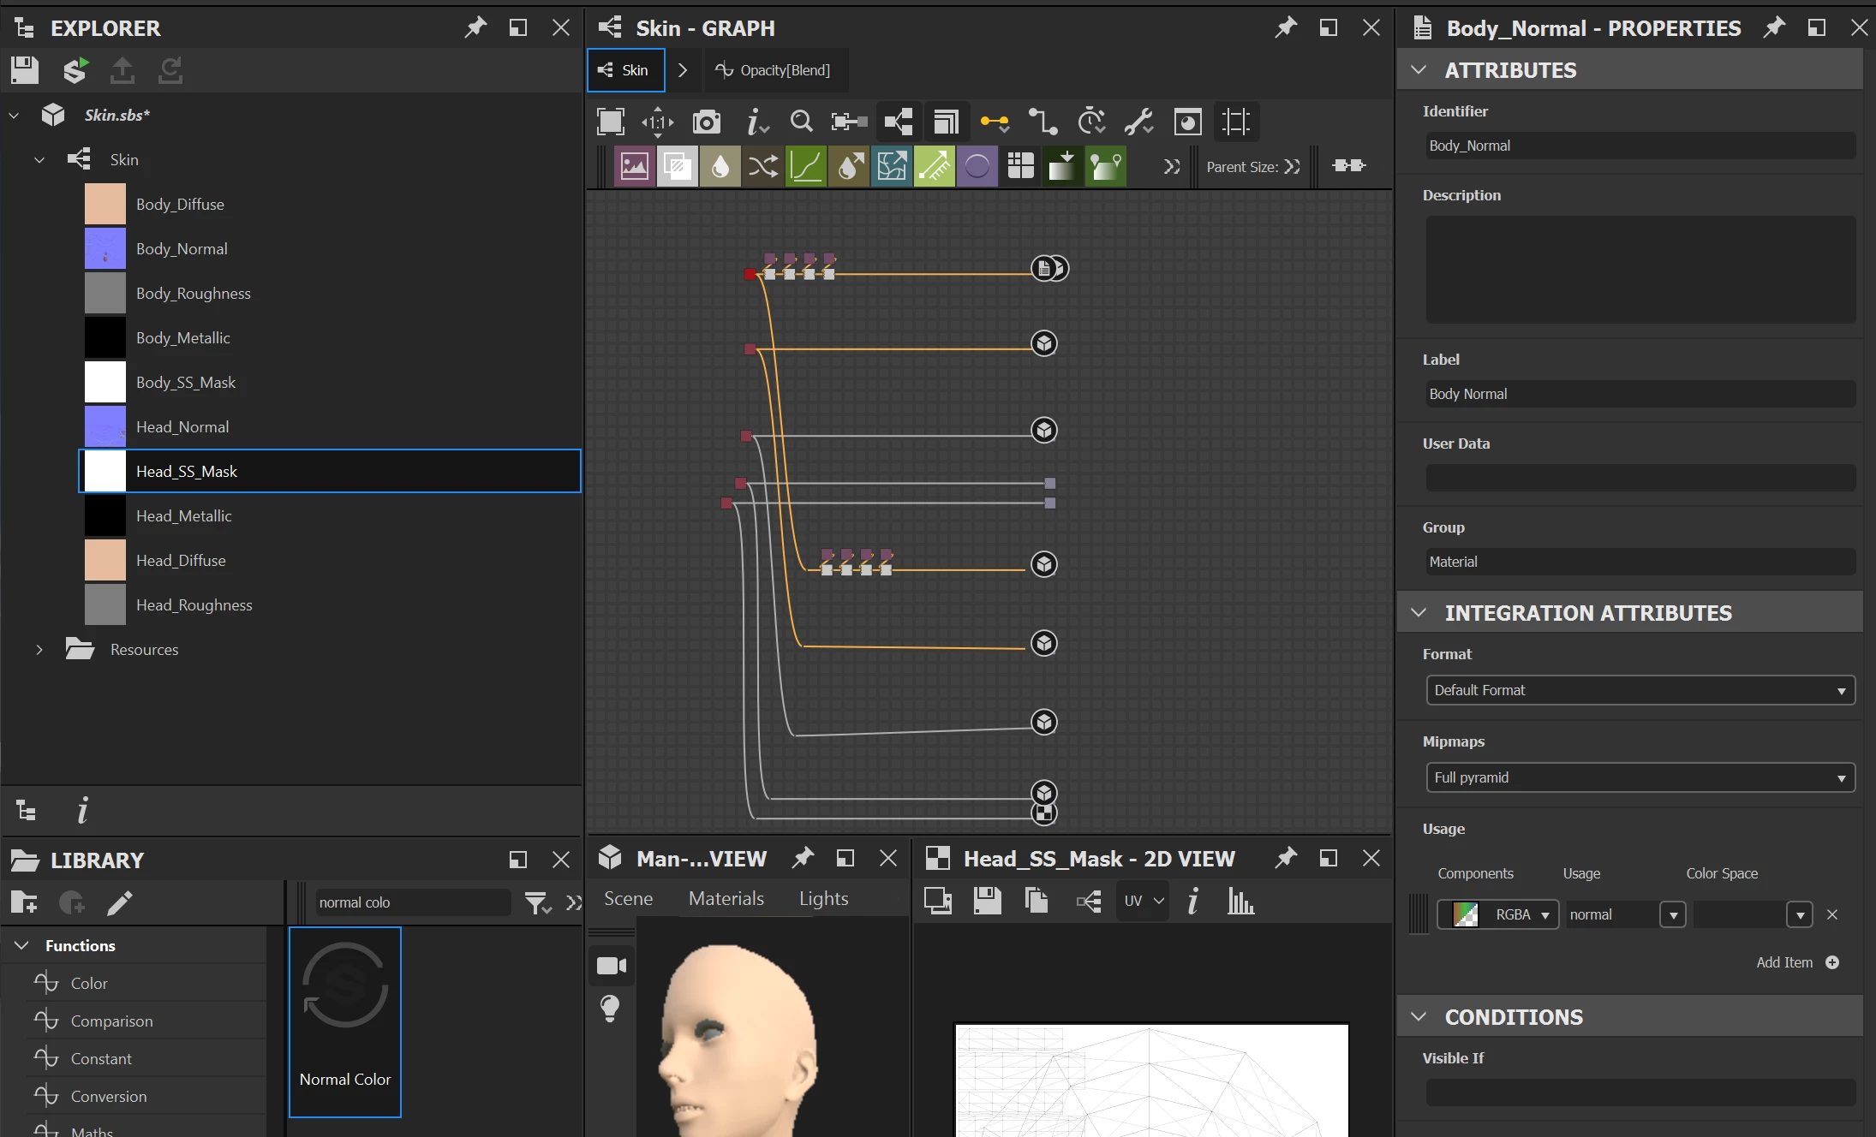
Task: Click the Identifier text field
Action: click(1640, 146)
